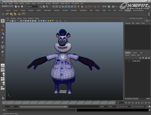This screenshot has height=115, width=151.
Task: Click the lock highlight selection icon
Action: coord(79,7)
